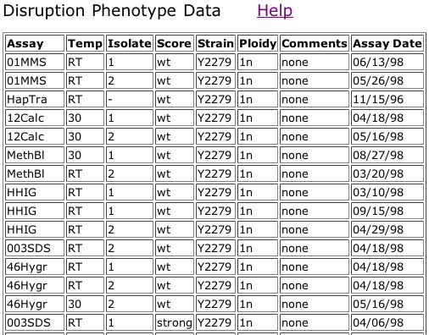Image resolution: width=429 pixels, height=335 pixels.
Task: Select the Strain column header
Action: pyautogui.click(x=215, y=43)
